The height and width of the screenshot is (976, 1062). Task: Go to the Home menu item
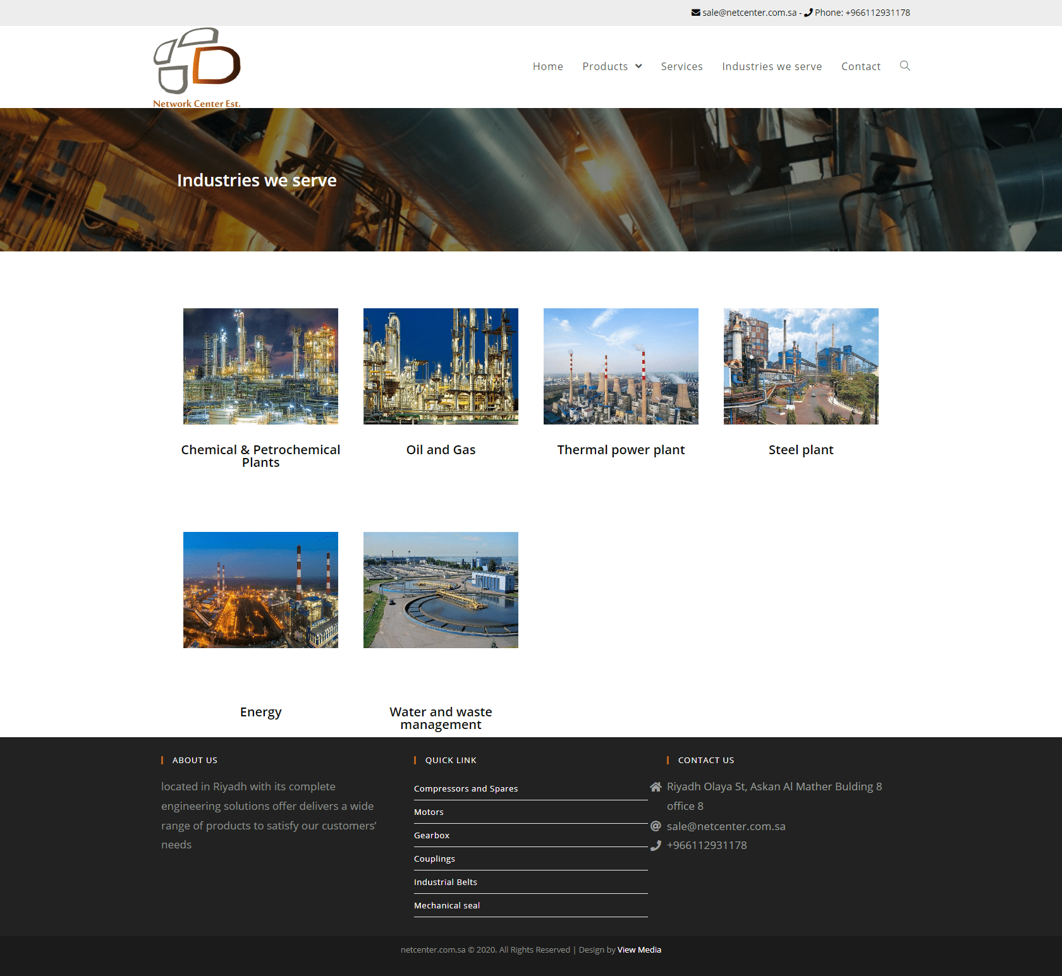(547, 66)
